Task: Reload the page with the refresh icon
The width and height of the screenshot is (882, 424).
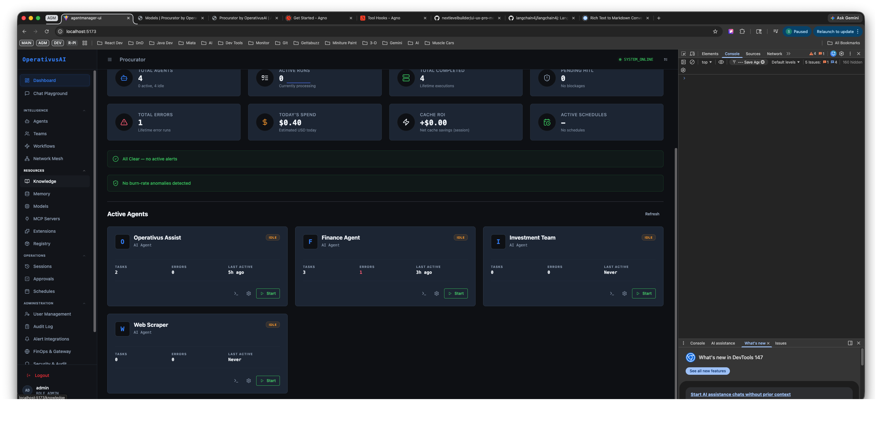Action: click(x=47, y=31)
